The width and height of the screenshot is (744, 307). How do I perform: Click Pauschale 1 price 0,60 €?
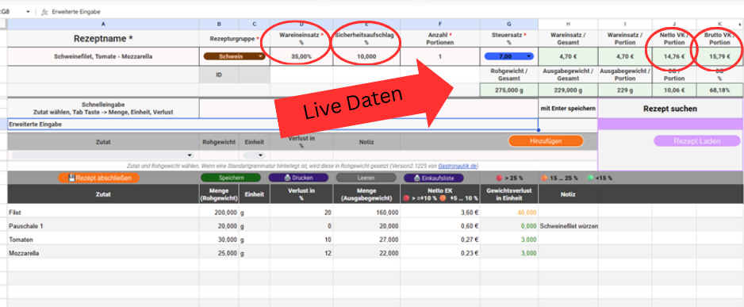(469, 226)
